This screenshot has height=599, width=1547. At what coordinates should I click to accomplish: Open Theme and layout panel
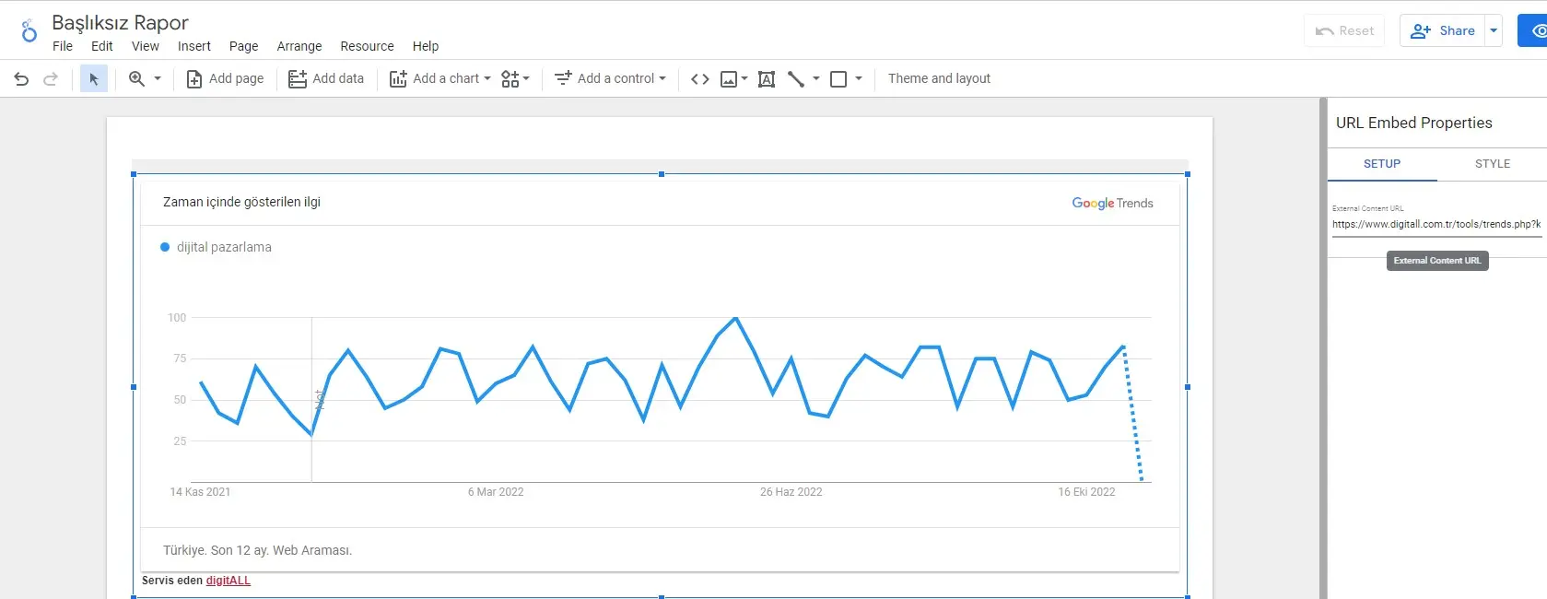point(939,79)
